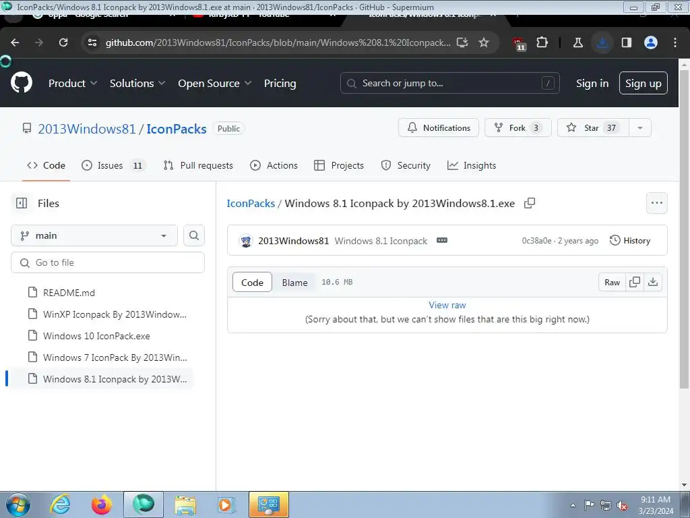Image resolution: width=690 pixels, height=518 pixels.
Task: Go to GitHub home via Octocat logo
Action: point(22,82)
